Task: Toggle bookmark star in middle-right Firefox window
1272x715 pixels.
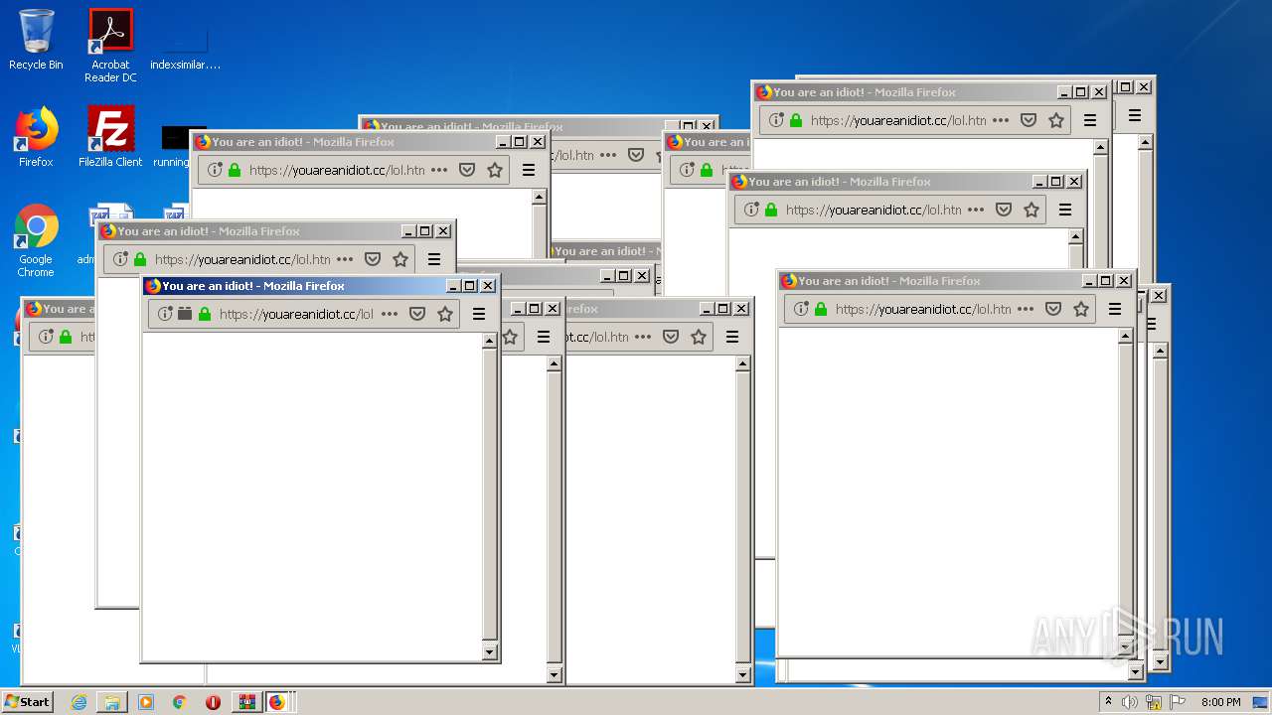Action: coord(1032,210)
